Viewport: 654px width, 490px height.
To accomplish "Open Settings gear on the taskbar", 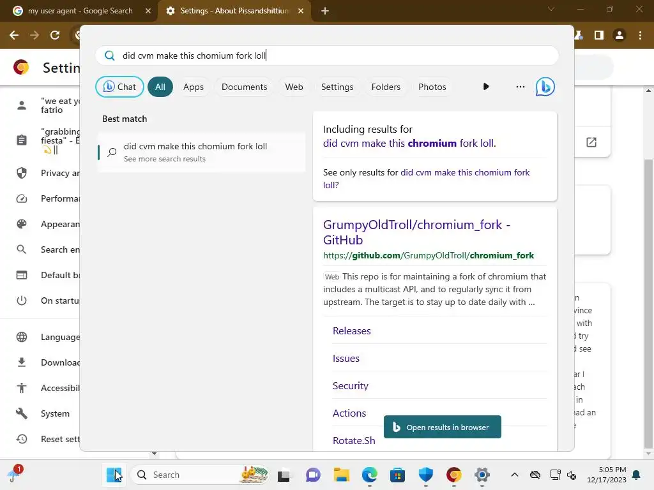I will pos(482,475).
